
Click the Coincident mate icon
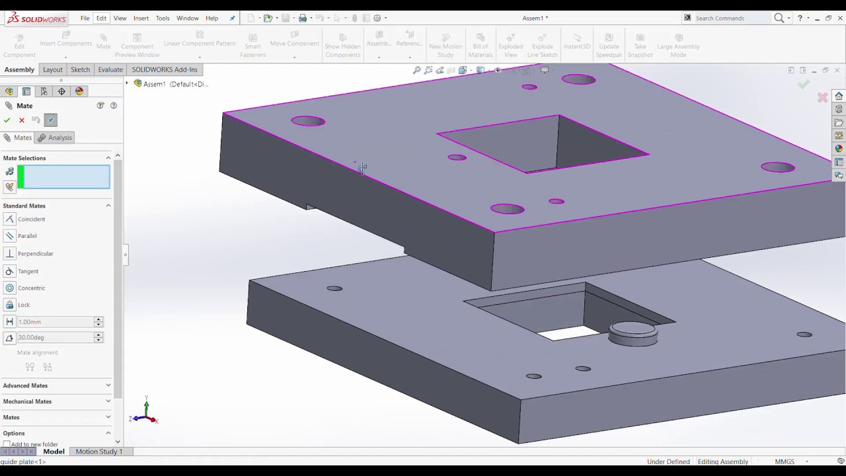[x=9, y=219]
